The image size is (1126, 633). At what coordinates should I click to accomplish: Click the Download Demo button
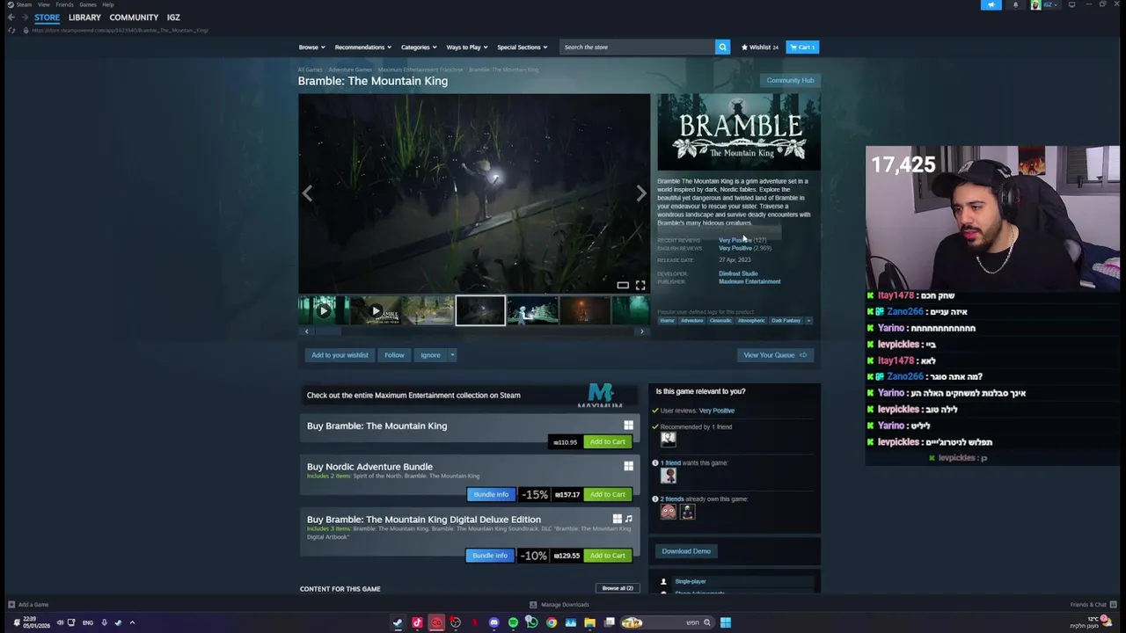[686, 551]
